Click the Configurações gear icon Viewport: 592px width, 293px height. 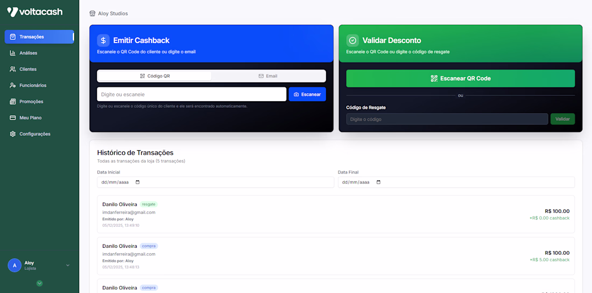click(13, 134)
